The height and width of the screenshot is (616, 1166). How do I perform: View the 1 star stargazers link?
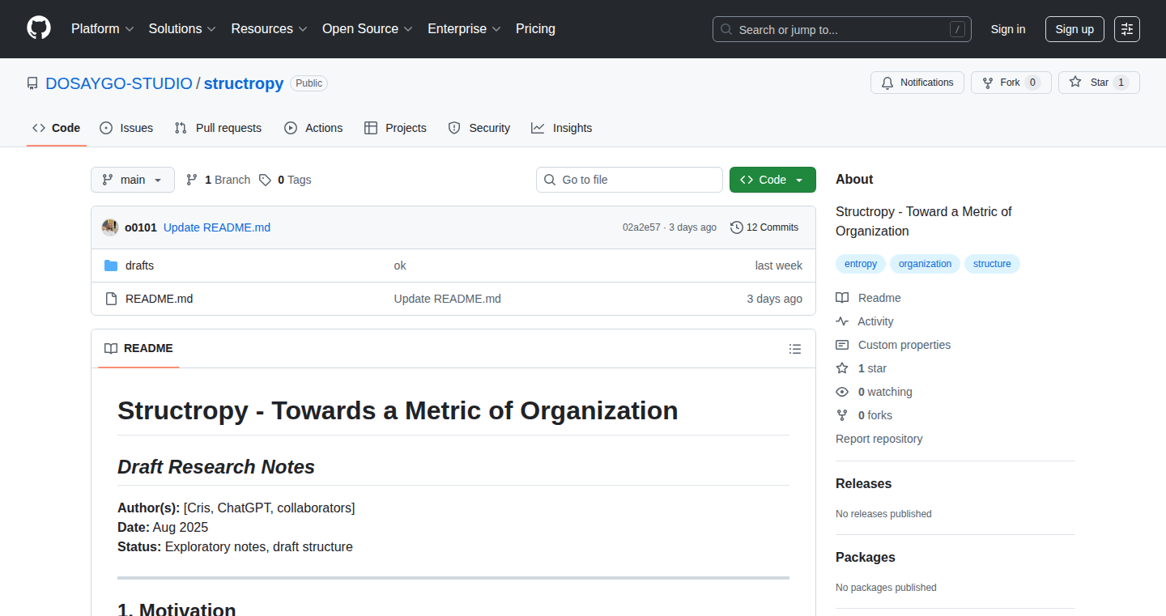[x=862, y=368]
